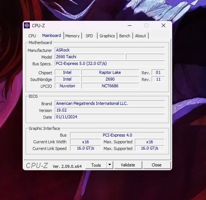The height and width of the screenshot is (200, 206).
Task: Open the About tab
Action: (140, 36)
